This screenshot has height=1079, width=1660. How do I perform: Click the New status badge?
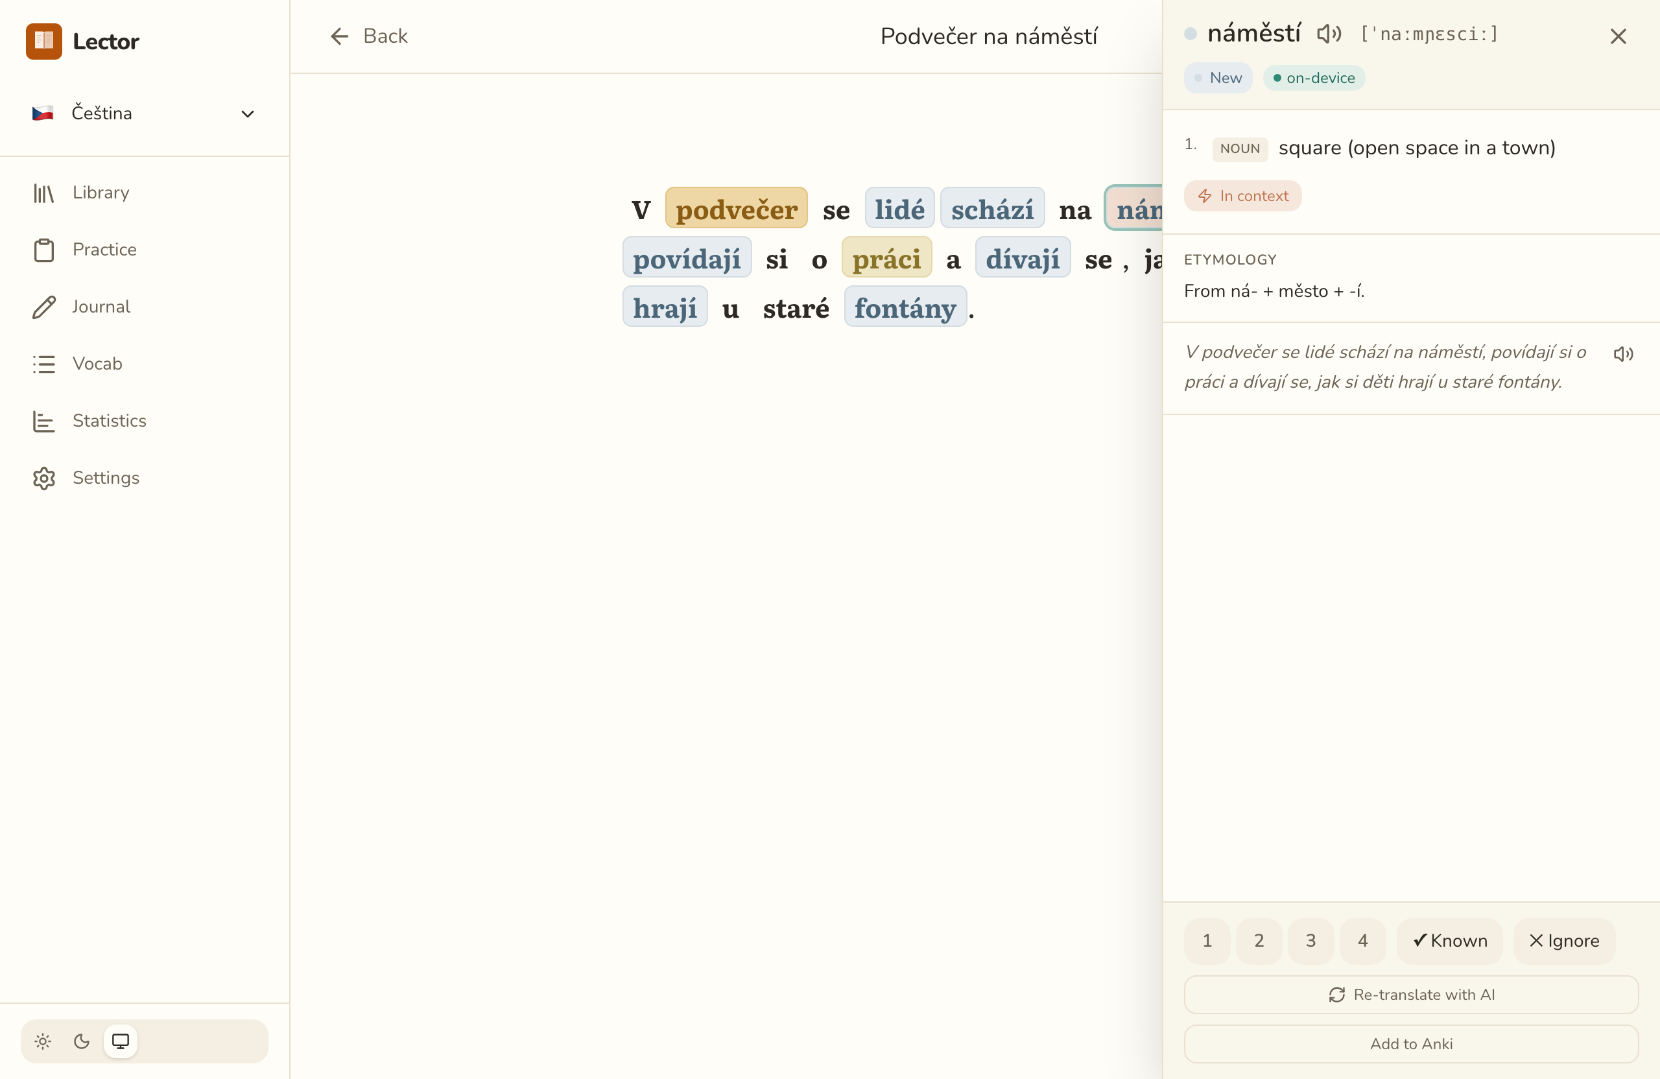(x=1218, y=77)
